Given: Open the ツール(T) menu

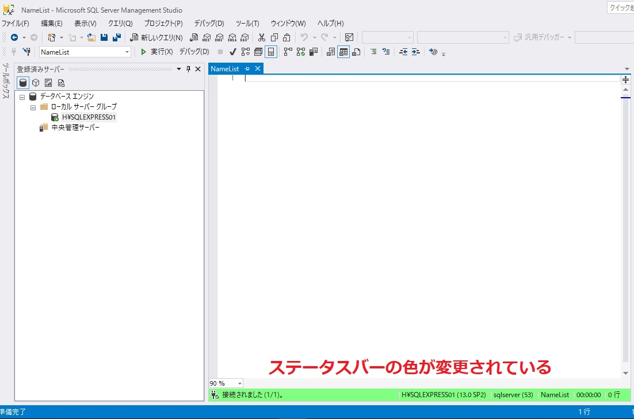Looking at the screenshot, I should 247,24.
